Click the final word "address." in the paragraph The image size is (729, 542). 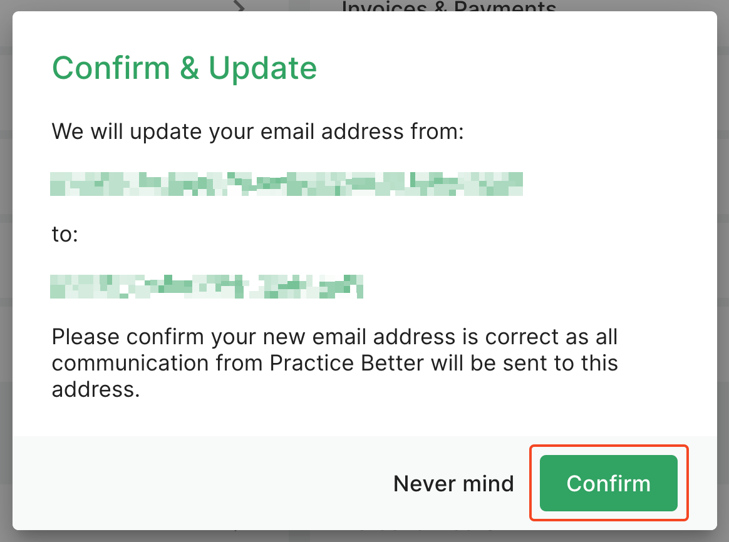point(96,389)
